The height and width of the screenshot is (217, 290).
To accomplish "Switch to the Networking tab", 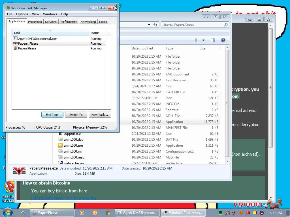I will 88,22.
